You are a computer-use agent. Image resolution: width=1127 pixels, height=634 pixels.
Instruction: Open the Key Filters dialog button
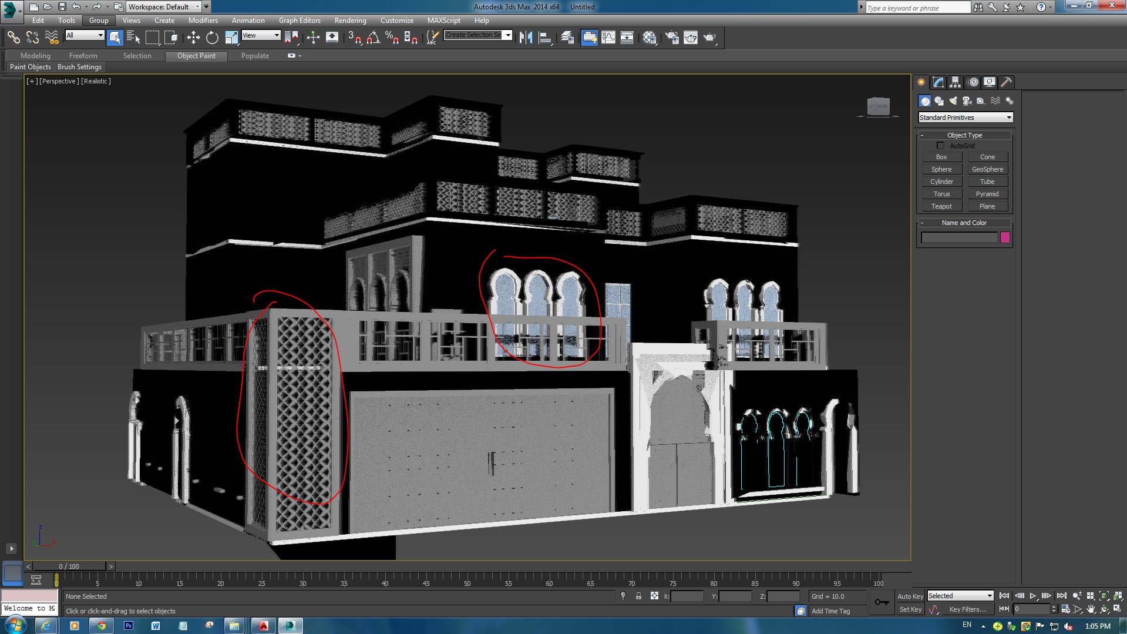click(967, 609)
